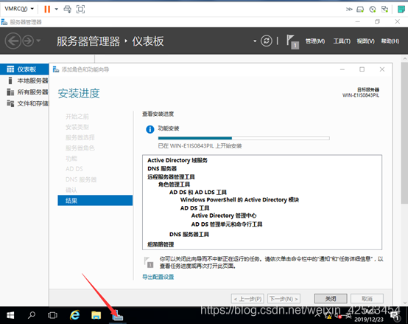Click the hard disk device icon in VMRC

(x=360, y=10)
